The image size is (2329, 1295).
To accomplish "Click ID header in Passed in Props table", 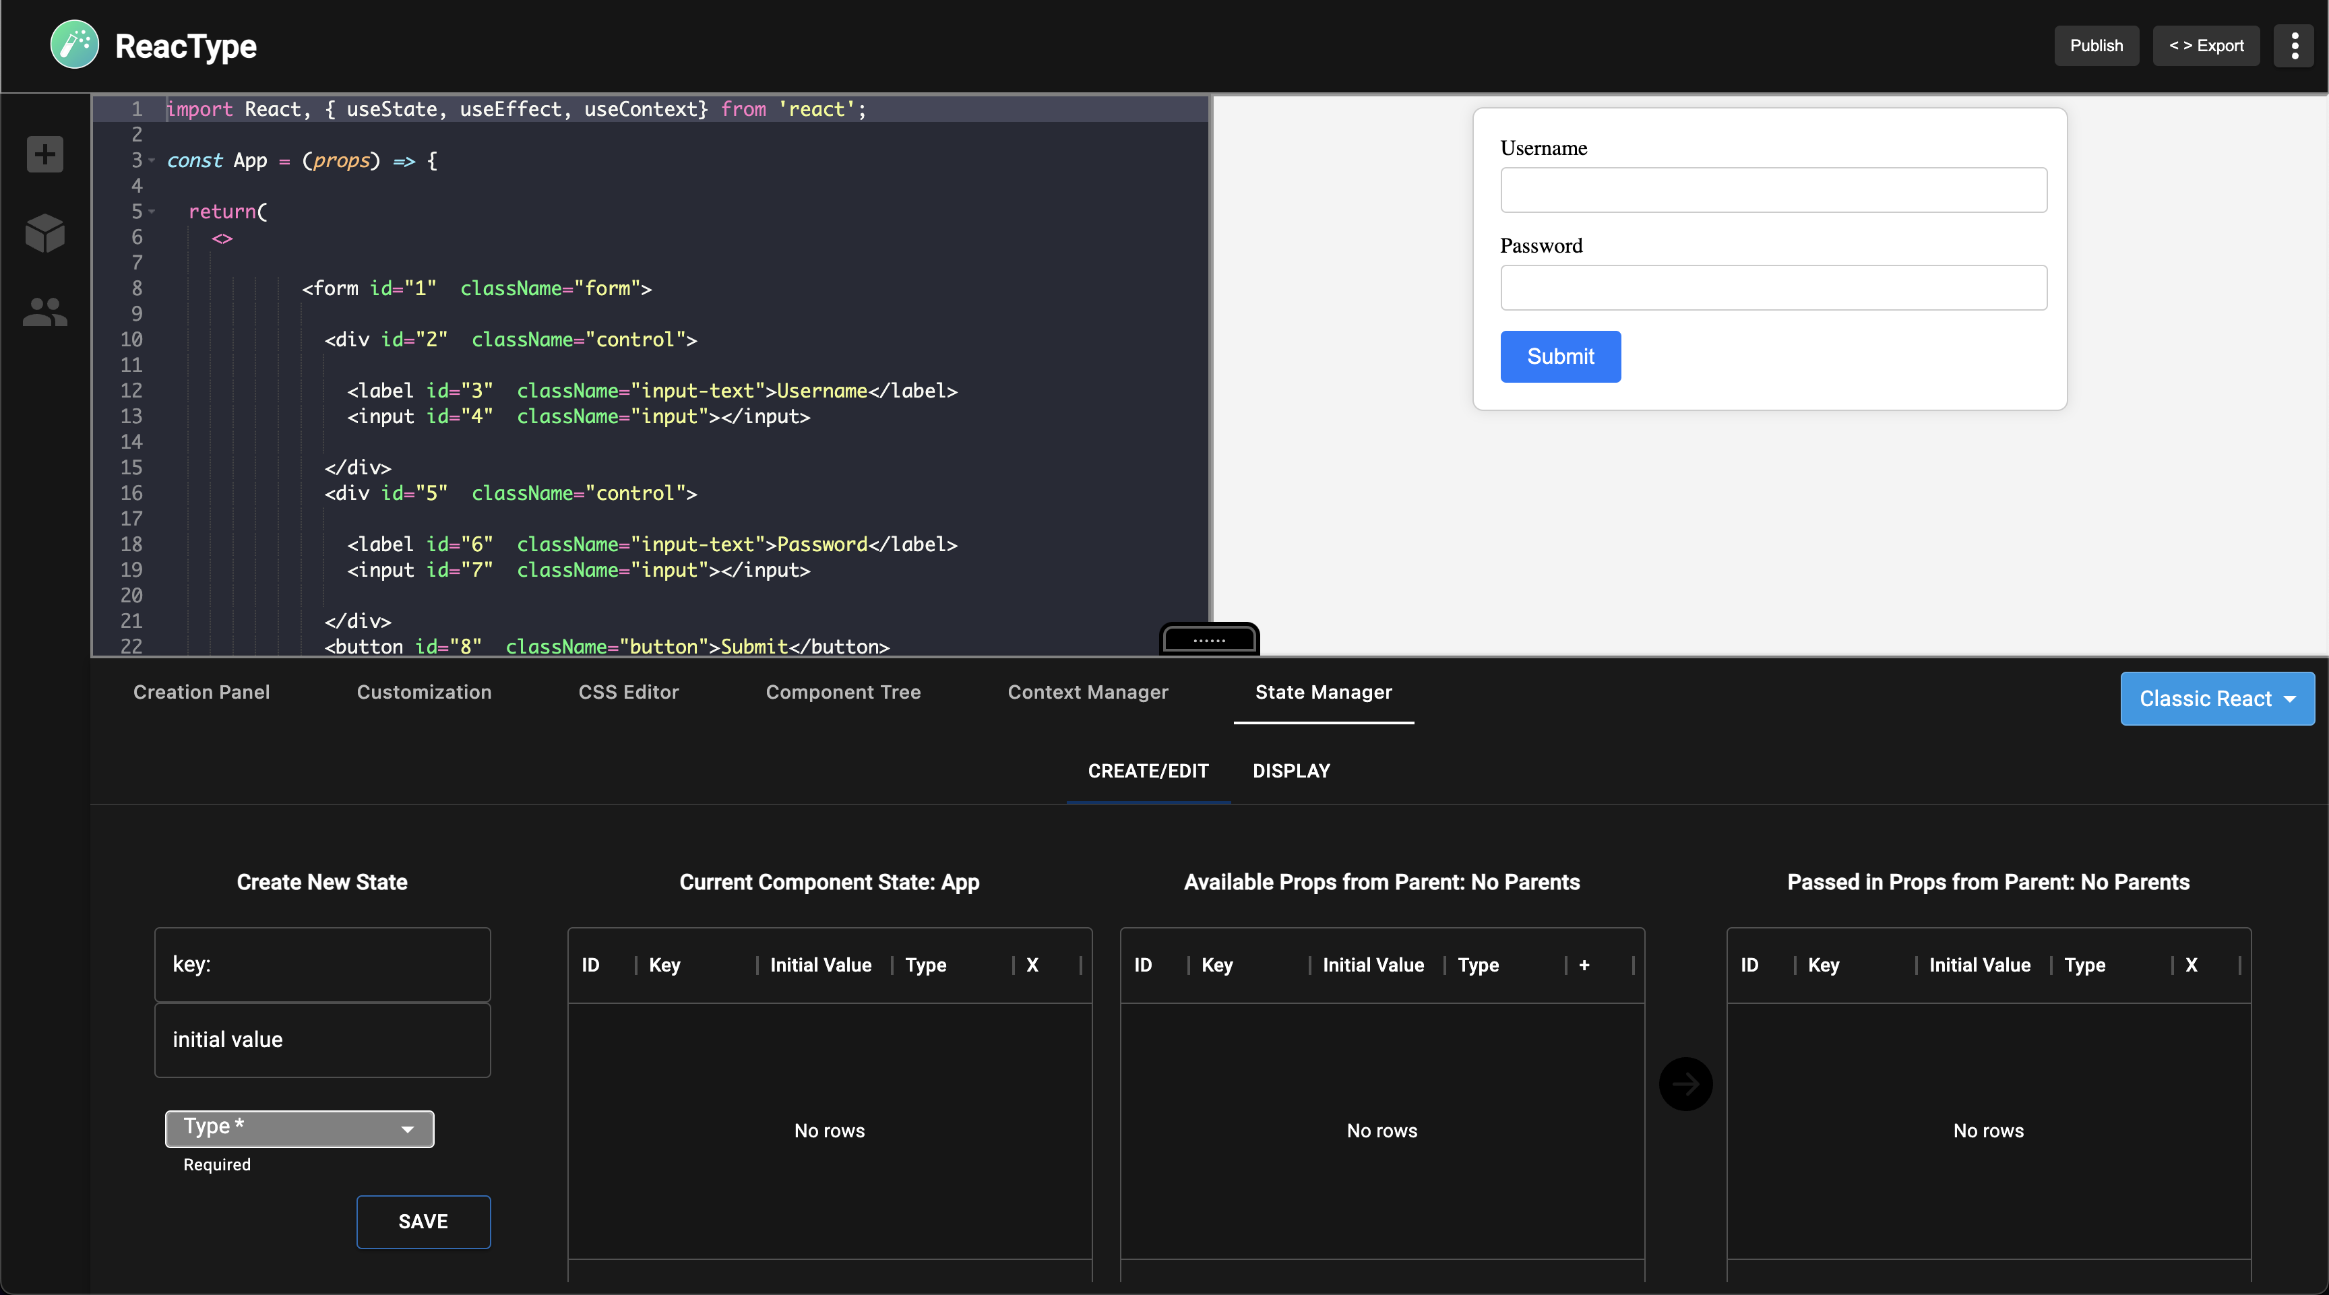I will pos(1749,965).
